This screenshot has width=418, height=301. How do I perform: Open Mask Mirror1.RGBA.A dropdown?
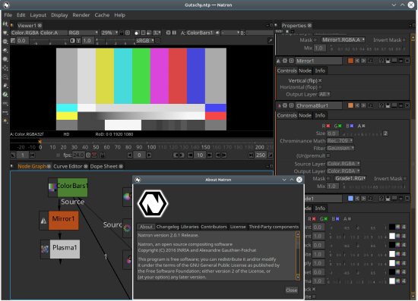tap(343, 40)
